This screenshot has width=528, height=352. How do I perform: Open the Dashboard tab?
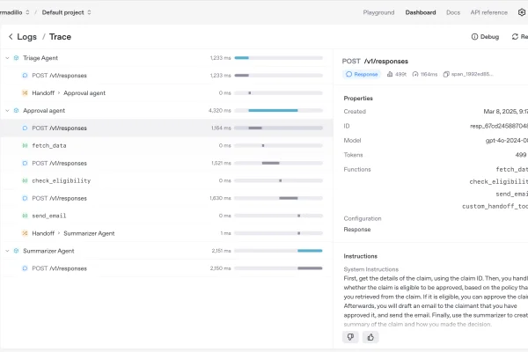[421, 12]
